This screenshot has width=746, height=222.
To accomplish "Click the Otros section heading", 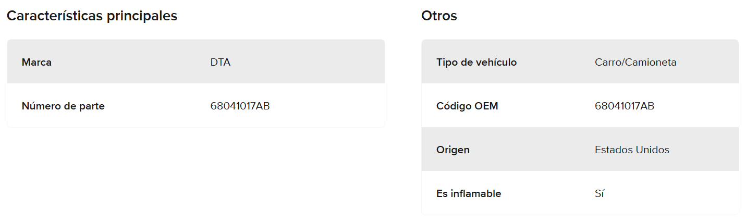I will tap(439, 16).
